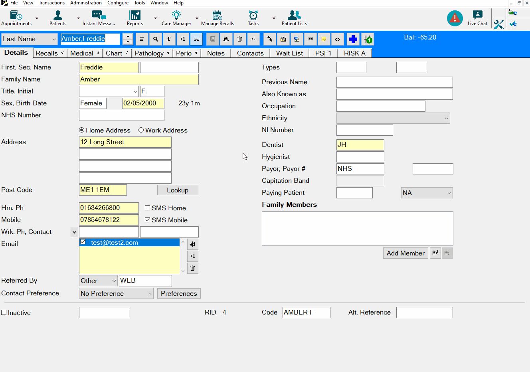Uncheck the test@test2.com email checkbox
The image size is (530, 372).
[x=83, y=242]
